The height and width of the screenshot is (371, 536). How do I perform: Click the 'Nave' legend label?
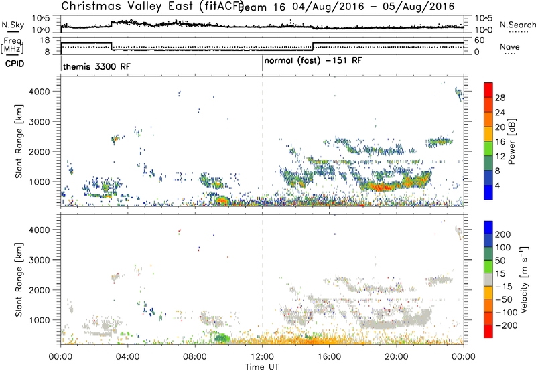[510, 47]
